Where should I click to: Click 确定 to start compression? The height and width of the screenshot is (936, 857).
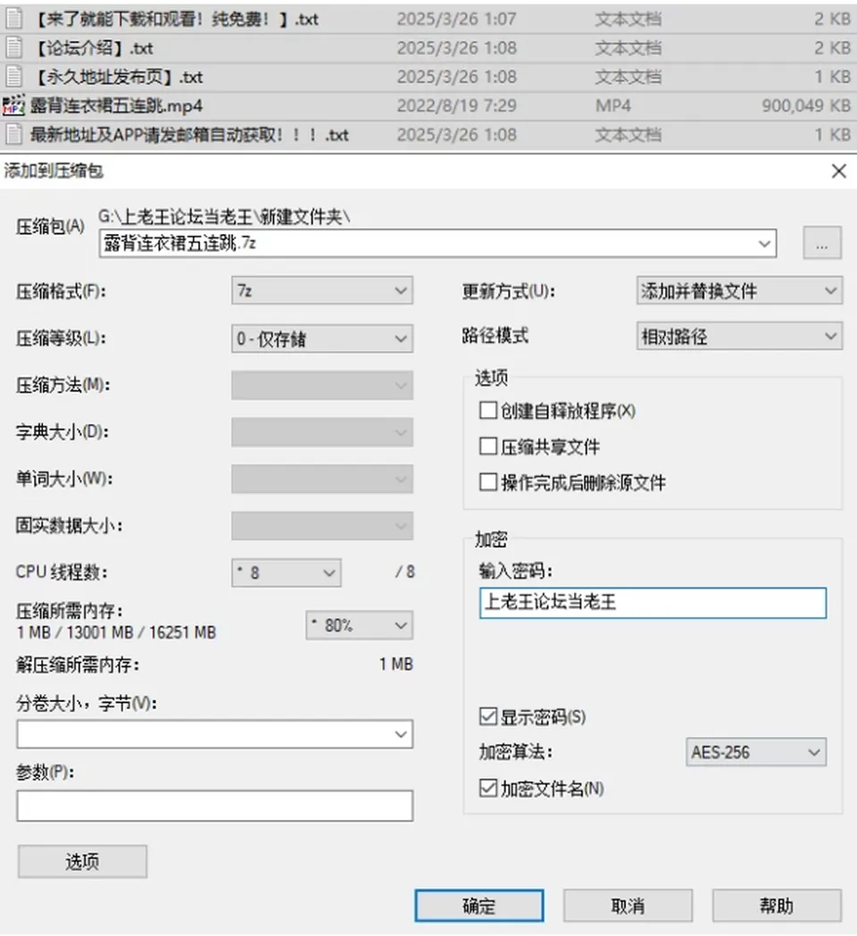479,906
